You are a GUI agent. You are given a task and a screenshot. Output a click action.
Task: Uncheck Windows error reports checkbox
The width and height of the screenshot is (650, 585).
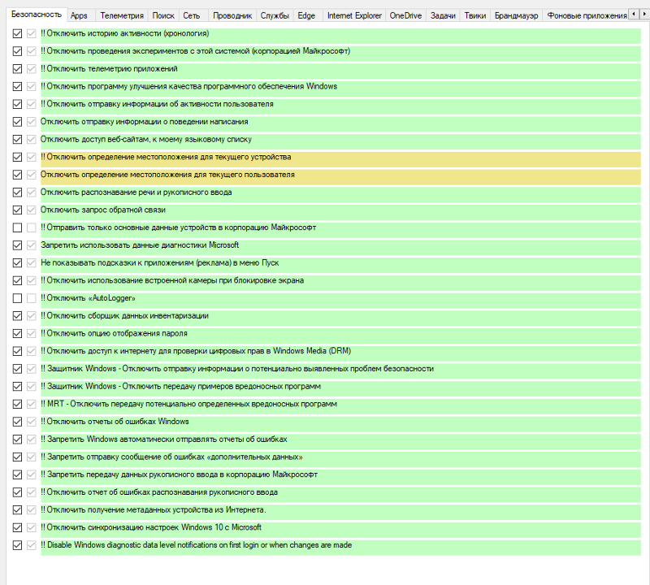click(x=17, y=422)
